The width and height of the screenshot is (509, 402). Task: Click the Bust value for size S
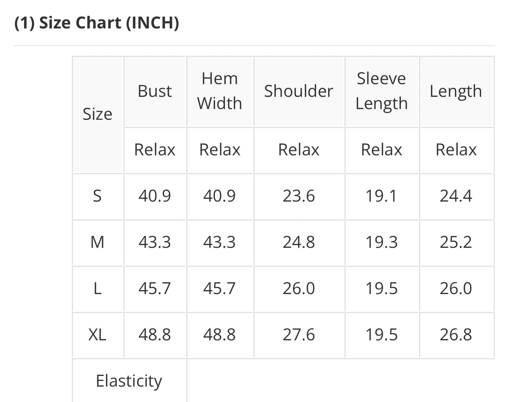tap(155, 196)
